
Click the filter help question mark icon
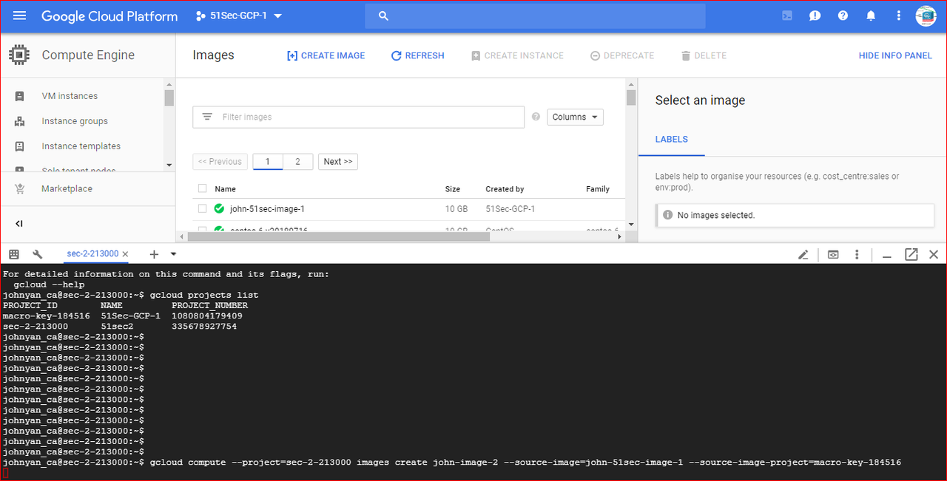coord(536,117)
